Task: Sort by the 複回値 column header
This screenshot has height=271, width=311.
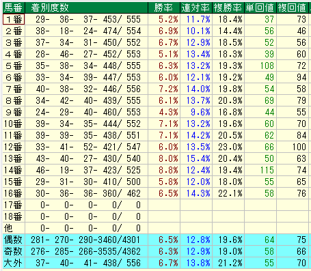Action: pyautogui.click(x=293, y=8)
